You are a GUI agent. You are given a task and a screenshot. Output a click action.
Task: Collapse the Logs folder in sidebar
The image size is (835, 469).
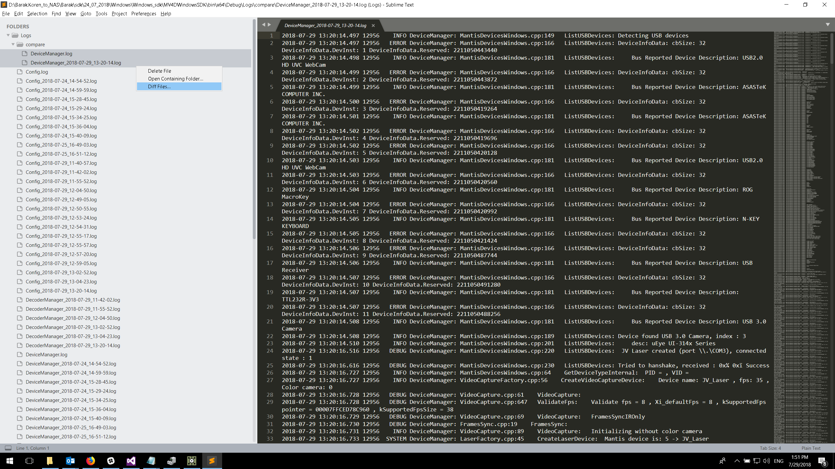point(8,36)
